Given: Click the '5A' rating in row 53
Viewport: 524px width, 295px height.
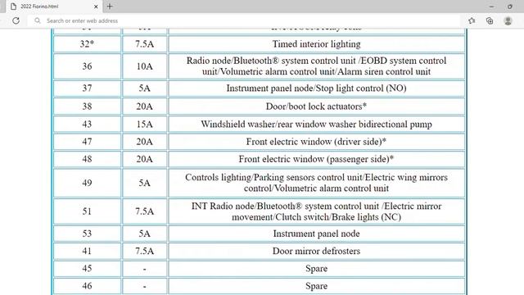Looking at the screenshot, I should click(144, 234).
